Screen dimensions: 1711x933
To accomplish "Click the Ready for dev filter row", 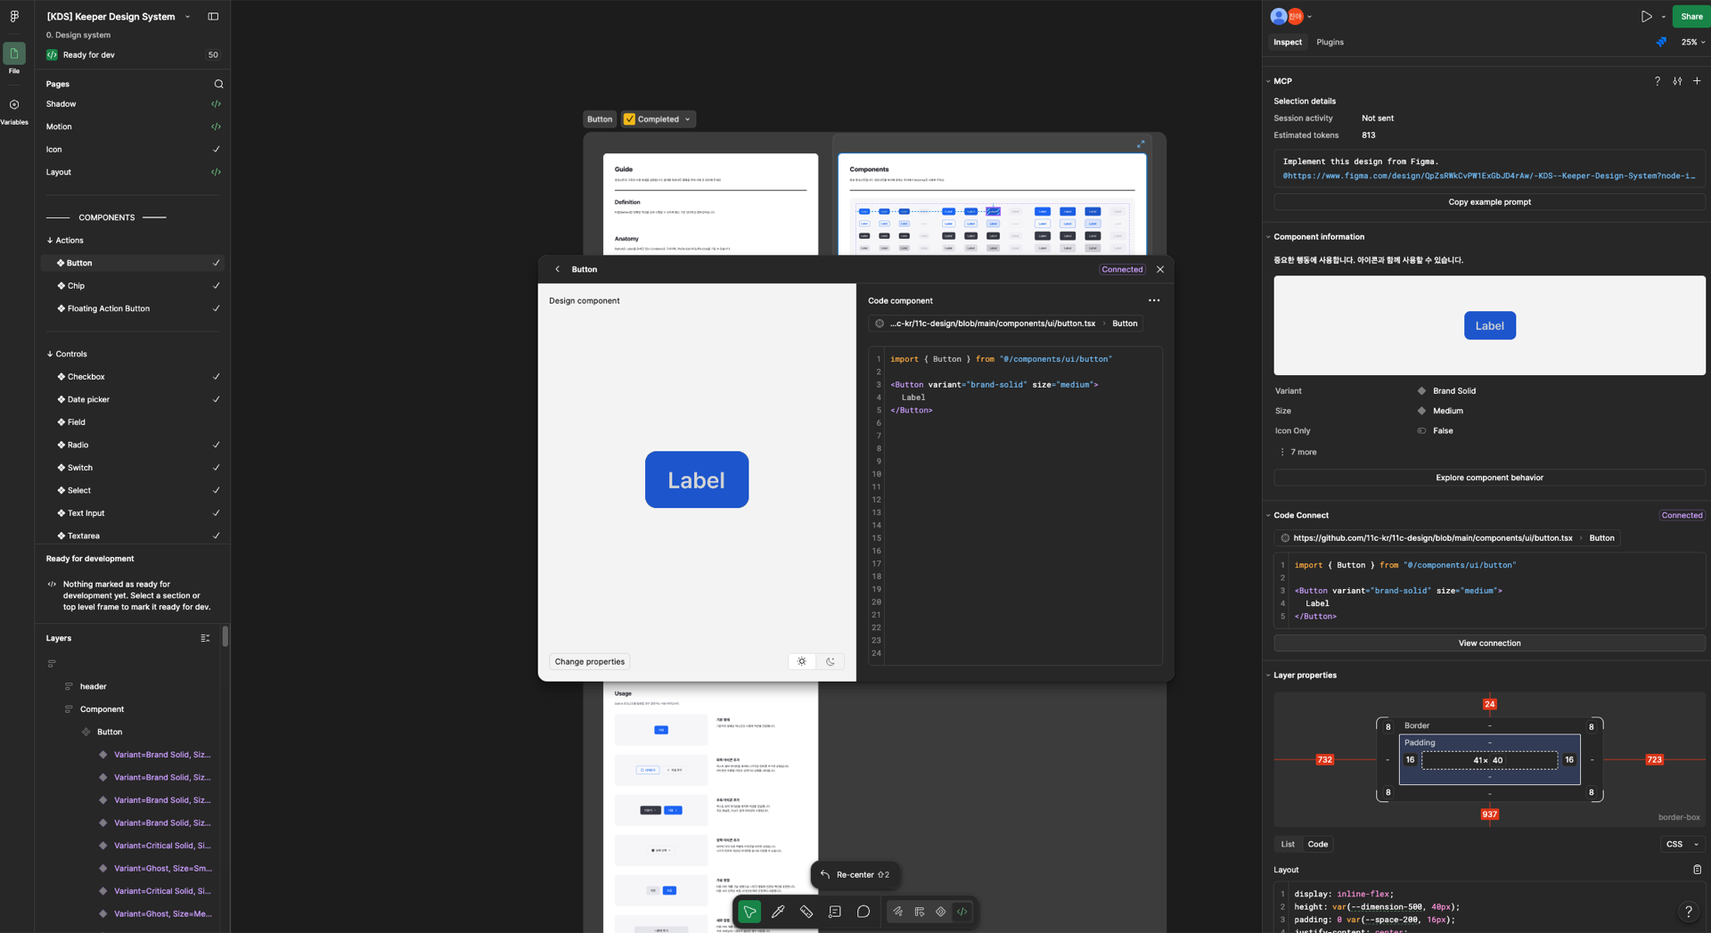I will coord(133,55).
